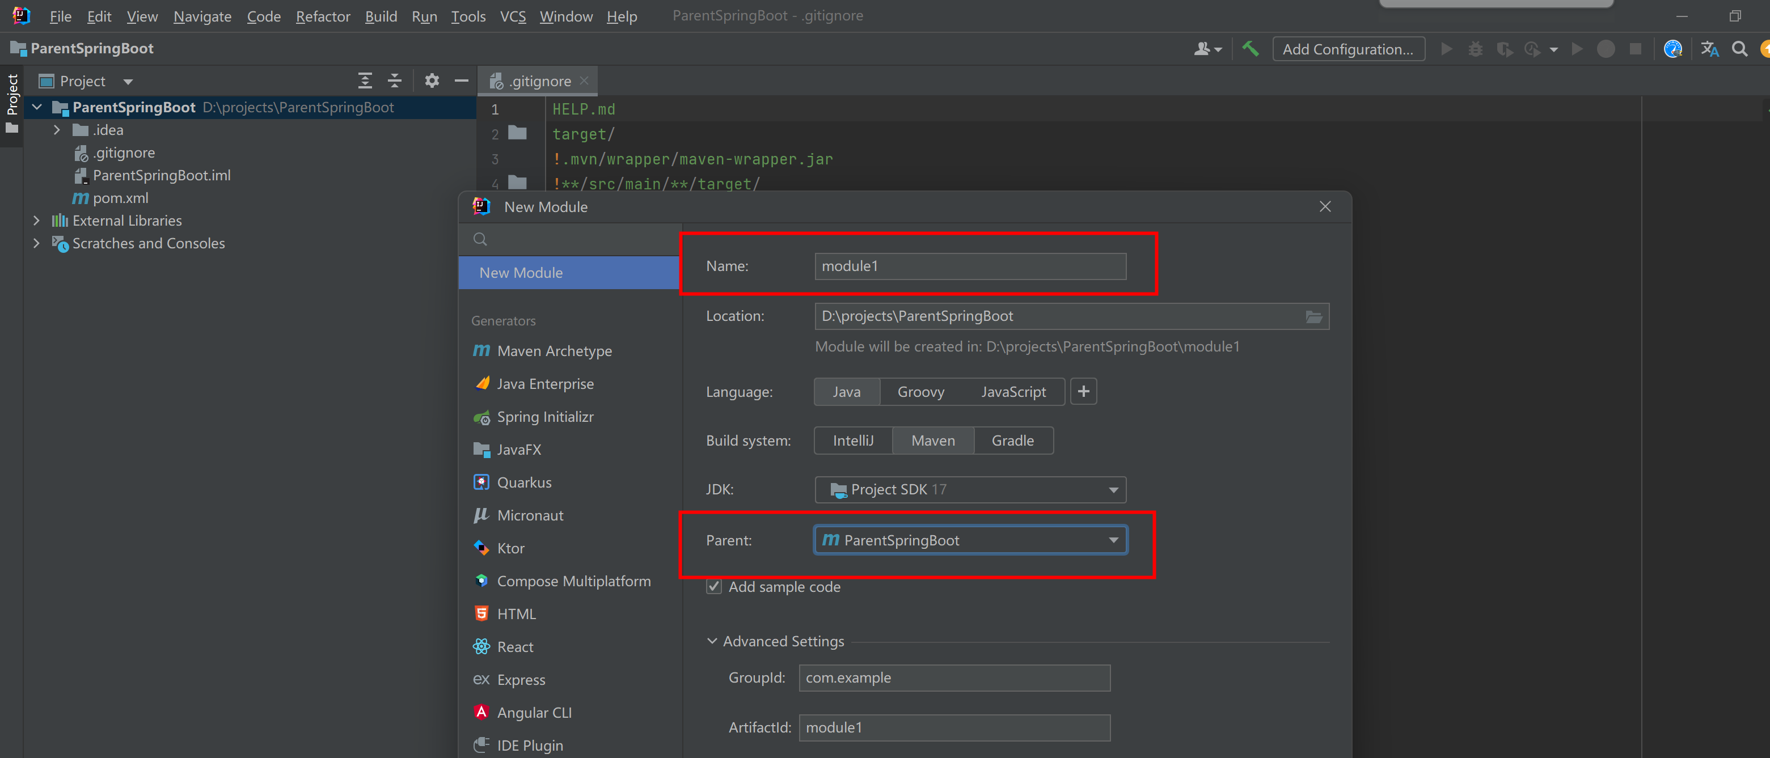The height and width of the screenshot is (758, 1770).
Task: Click the Build hammer icon in toolbar
Action: [x=1251, y=49]
